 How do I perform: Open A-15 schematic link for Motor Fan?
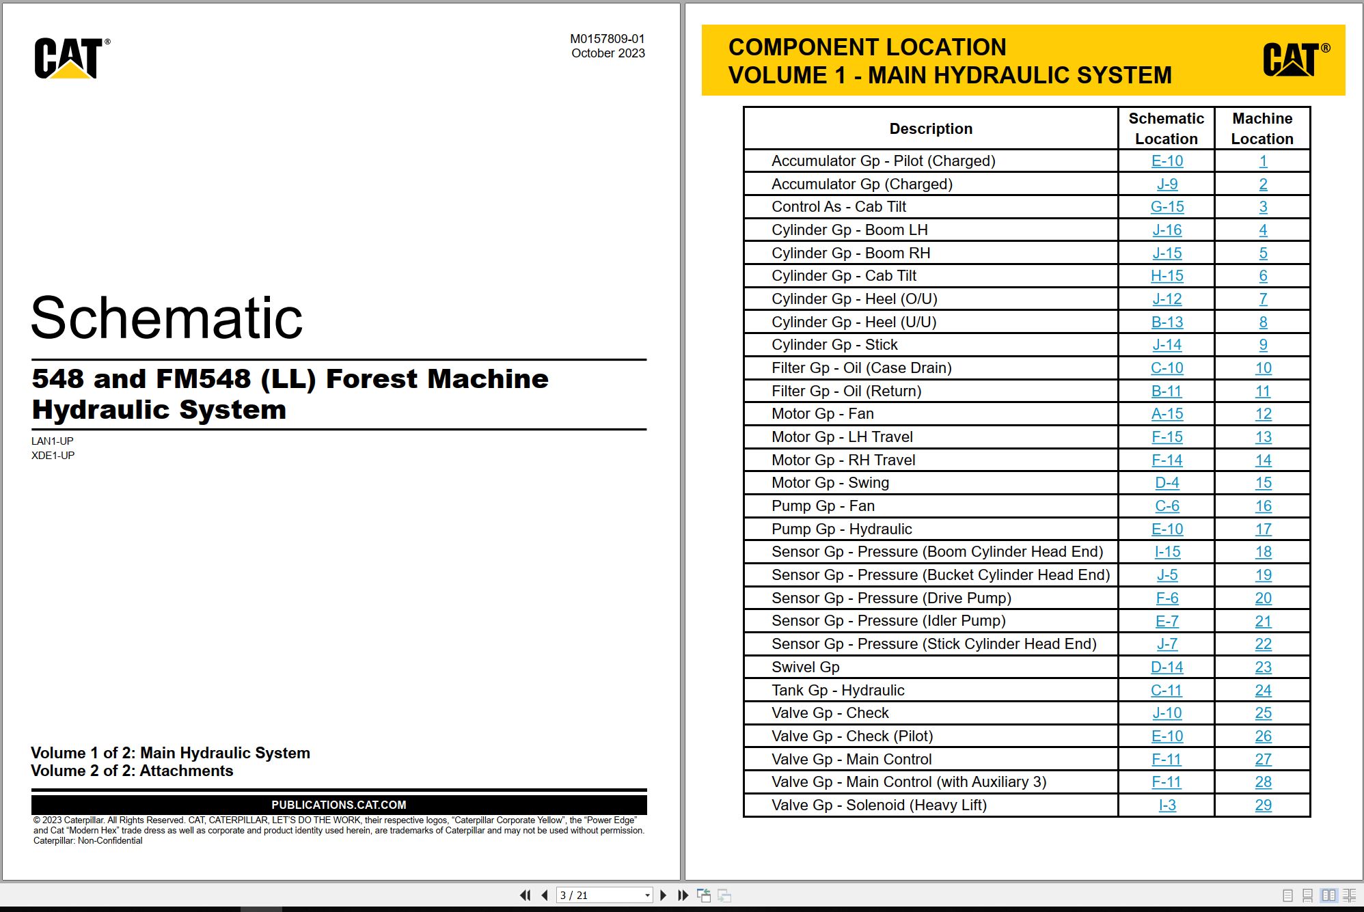(1167, 414)
